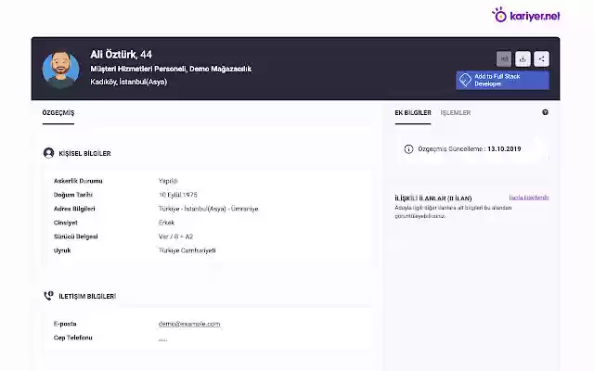Click the Cep Telefonu label

point(73,338)
